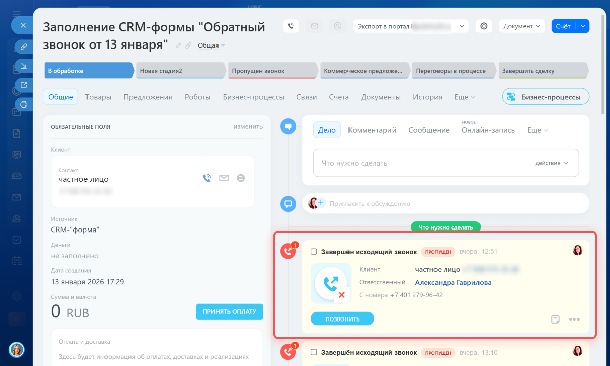Click the phone icon in contact card

point(206,178)
